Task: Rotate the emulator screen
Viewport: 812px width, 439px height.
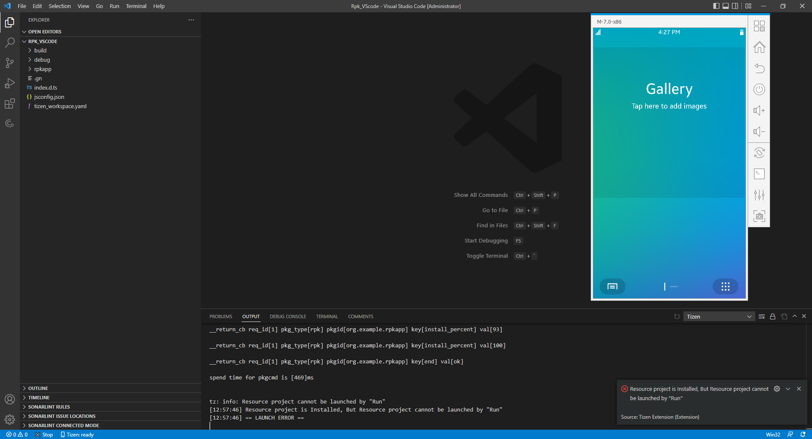Action: (x=759, y=153)
